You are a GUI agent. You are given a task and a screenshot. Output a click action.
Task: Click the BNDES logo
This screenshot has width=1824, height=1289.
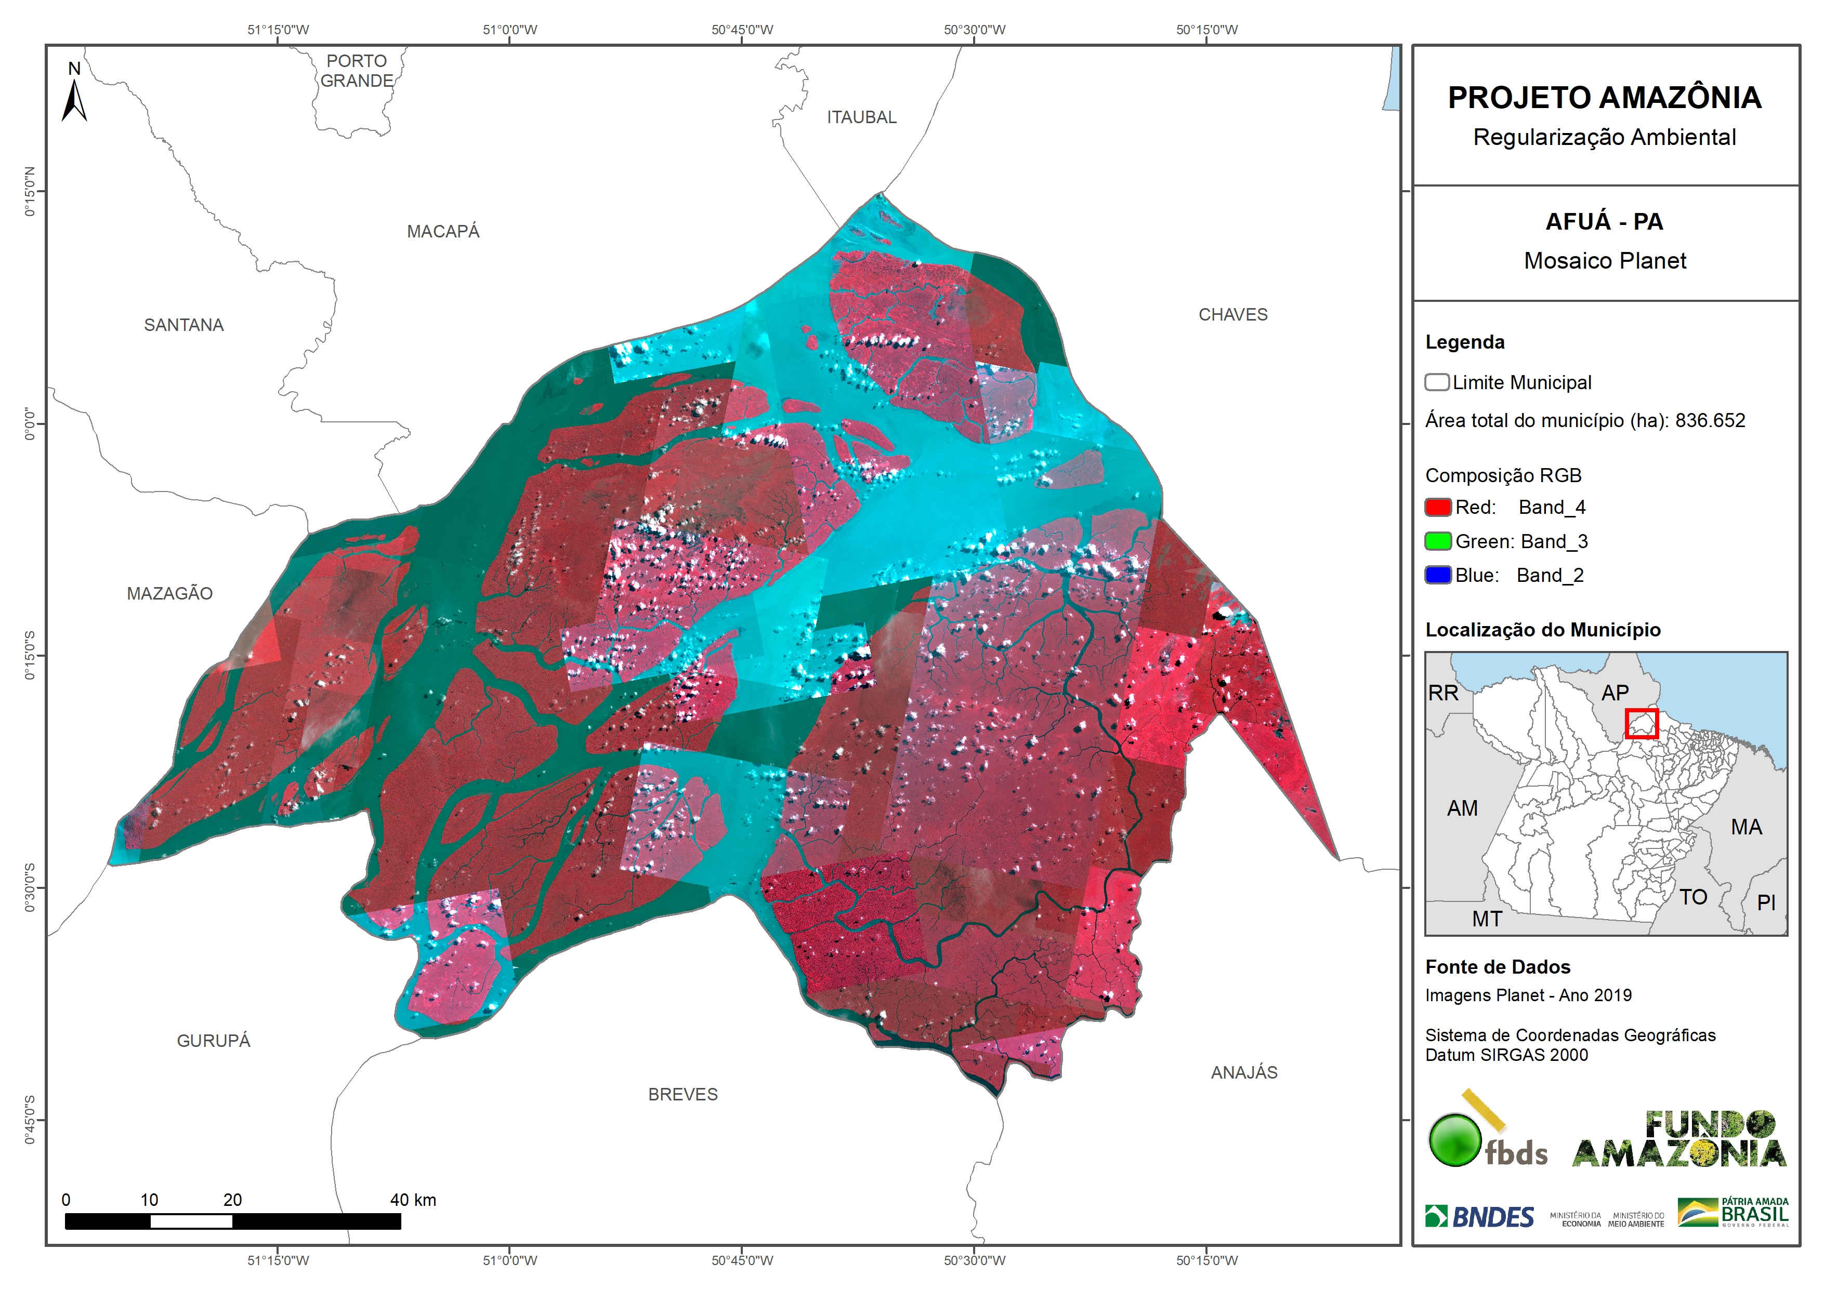(1479, 1217)
